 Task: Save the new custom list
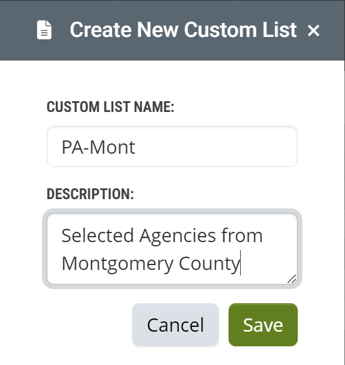click(x=263, y=324)
